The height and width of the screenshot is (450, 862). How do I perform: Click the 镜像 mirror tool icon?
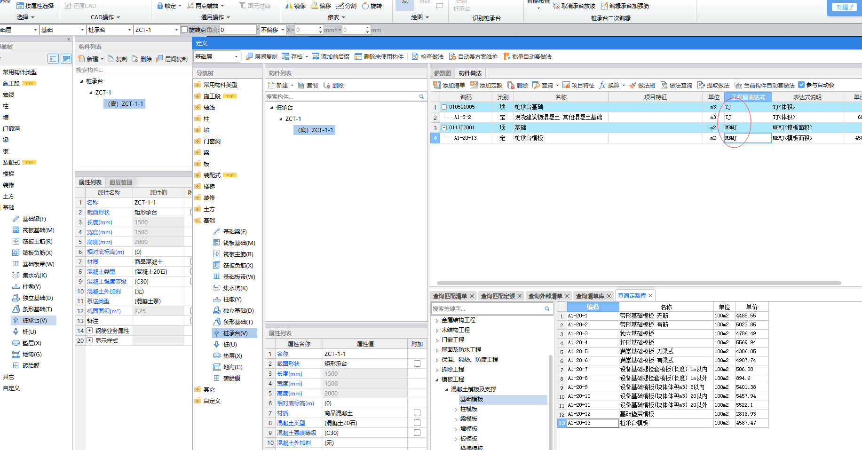coord(289,6)
